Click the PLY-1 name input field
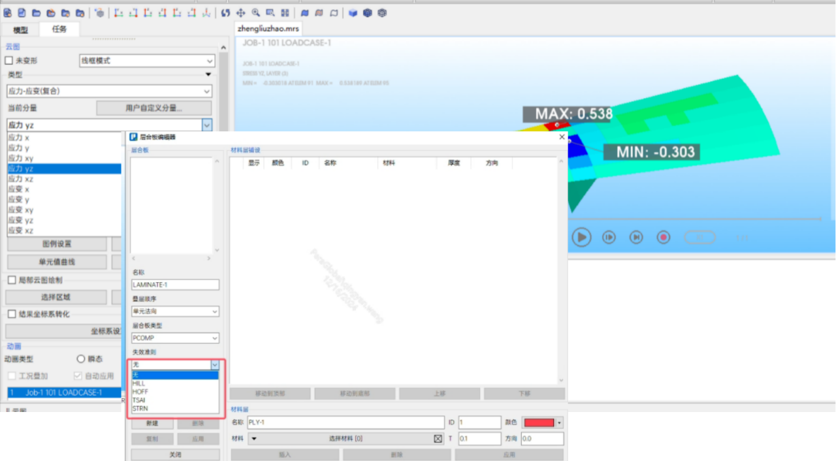This screenshot has width=836, height=461. (346, 422)
